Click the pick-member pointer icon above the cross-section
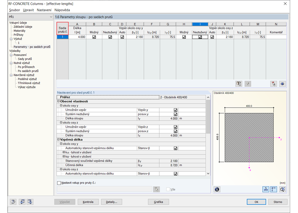Image resolution: width=298 pixels, height=213 pixels. 273,84
